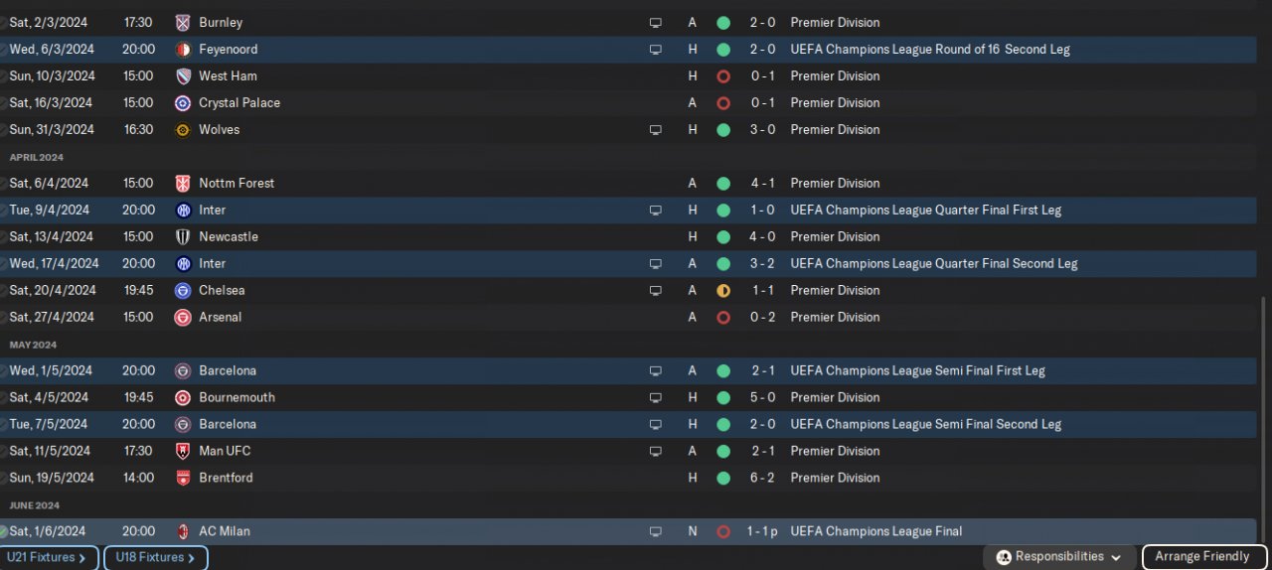The image size is (1272, 570).
Task: Click the Burnley club badge icon
Action: tap(182, 22)
